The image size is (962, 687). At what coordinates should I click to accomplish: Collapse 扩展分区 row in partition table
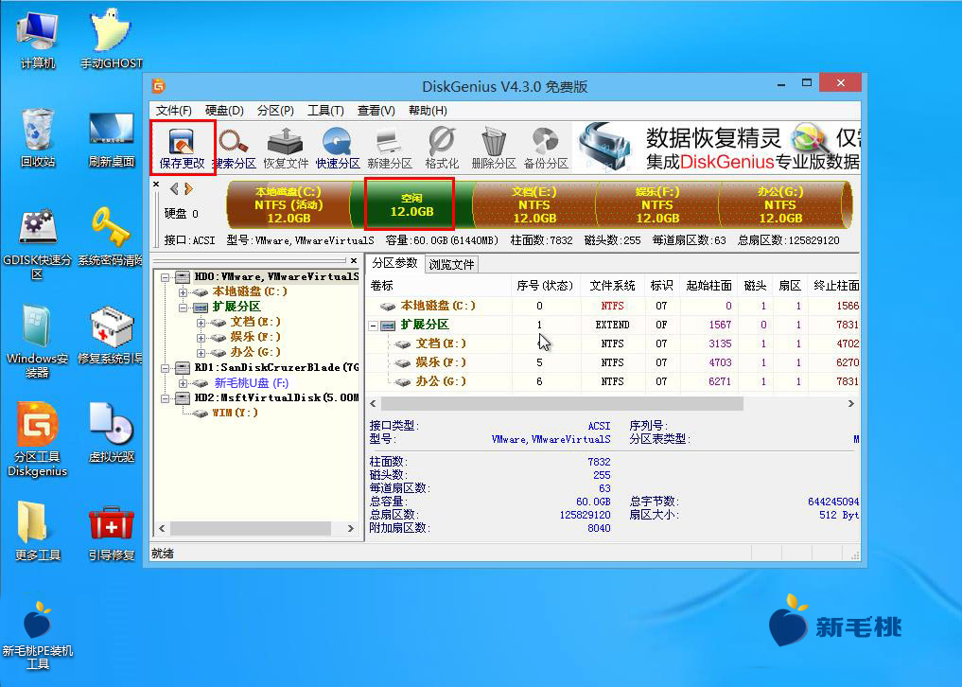373,326
